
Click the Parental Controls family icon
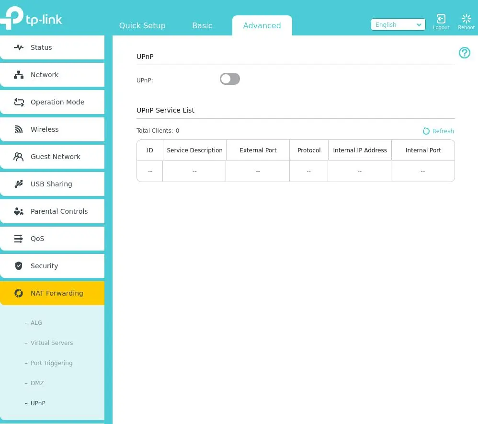click(x=19, y=211)
